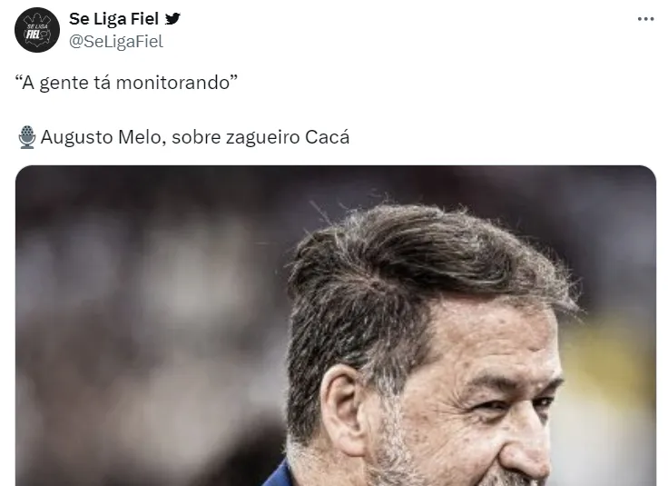Image resolution: width=668 pixels, height=486 pixels.
Task: Click the name "Cacá" in the tweet
Action: coord(327,137)
